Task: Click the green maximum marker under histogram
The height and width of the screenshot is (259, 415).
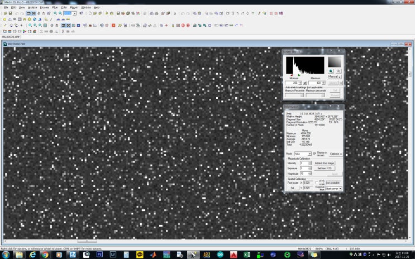Action: coord(299,75)
